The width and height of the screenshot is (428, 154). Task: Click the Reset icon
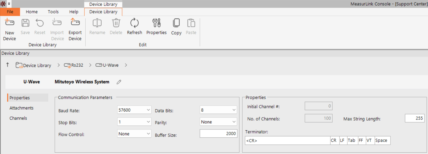tap(40, 23)
